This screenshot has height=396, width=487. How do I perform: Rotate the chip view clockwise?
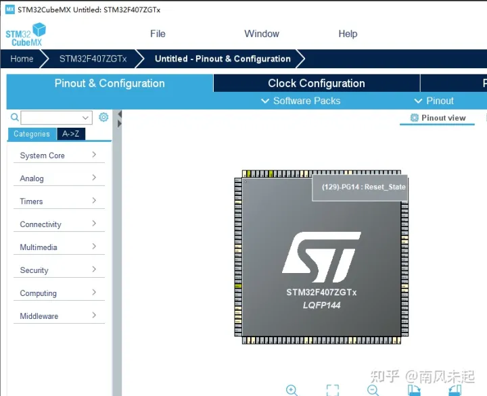tap(415, 391)
